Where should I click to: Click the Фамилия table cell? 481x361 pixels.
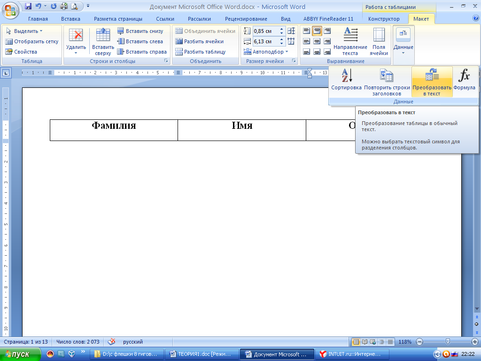coord(114,130)
